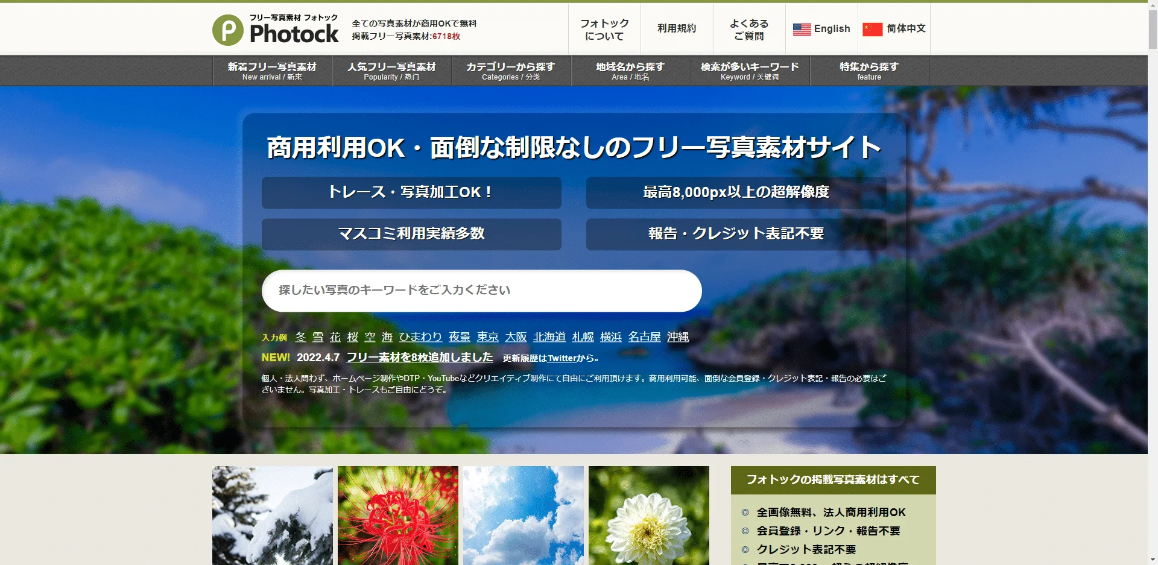Image resolution: width=1158 pixels, height=565 pixels.
Task: Click the ひまわり example keyword link
Action: click(420, 337)
